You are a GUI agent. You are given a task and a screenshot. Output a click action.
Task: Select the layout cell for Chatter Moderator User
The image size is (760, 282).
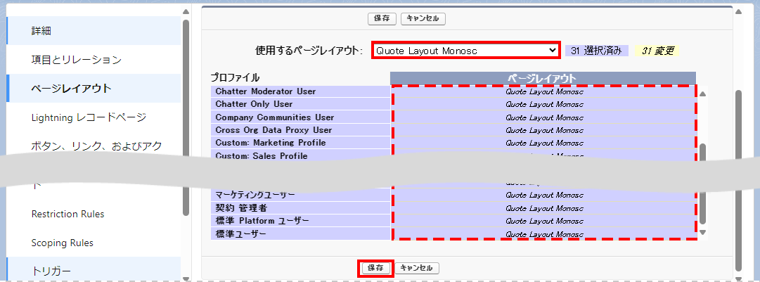544,91
